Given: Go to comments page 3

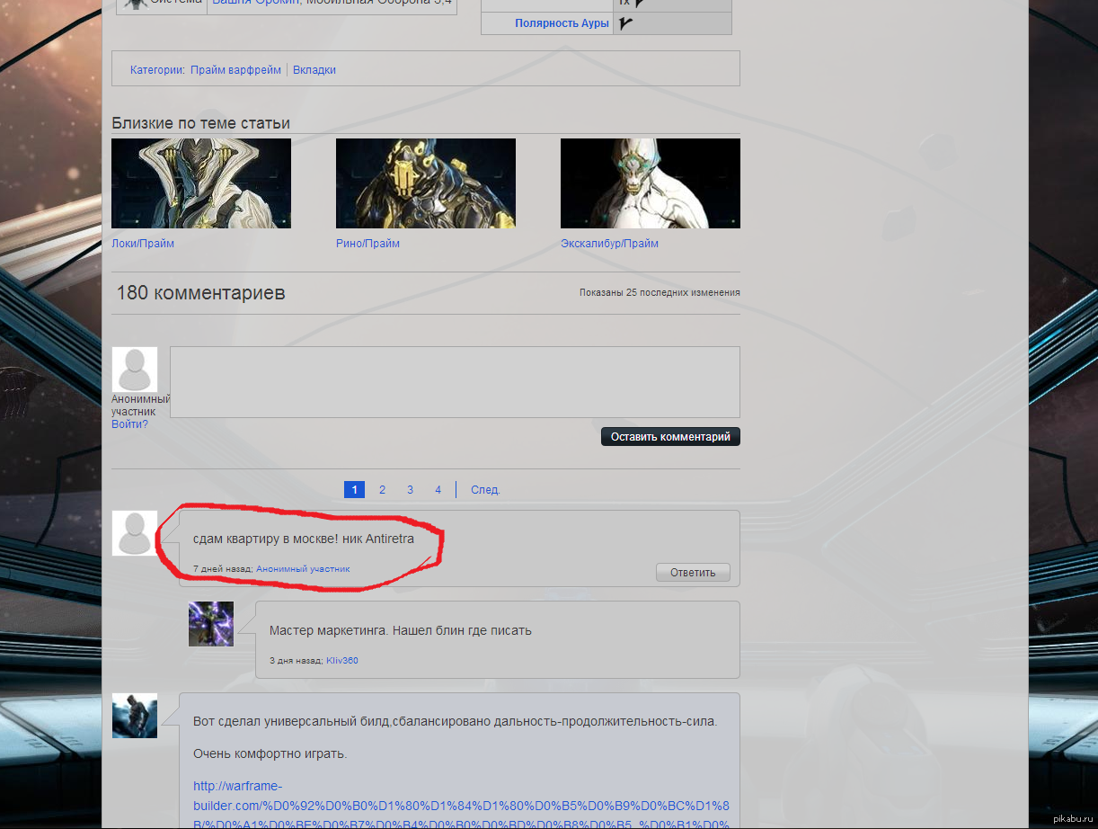Looking at the screenshot, I should 410,490.
